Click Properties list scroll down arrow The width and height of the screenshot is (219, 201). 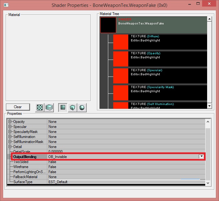click(208, 183)
